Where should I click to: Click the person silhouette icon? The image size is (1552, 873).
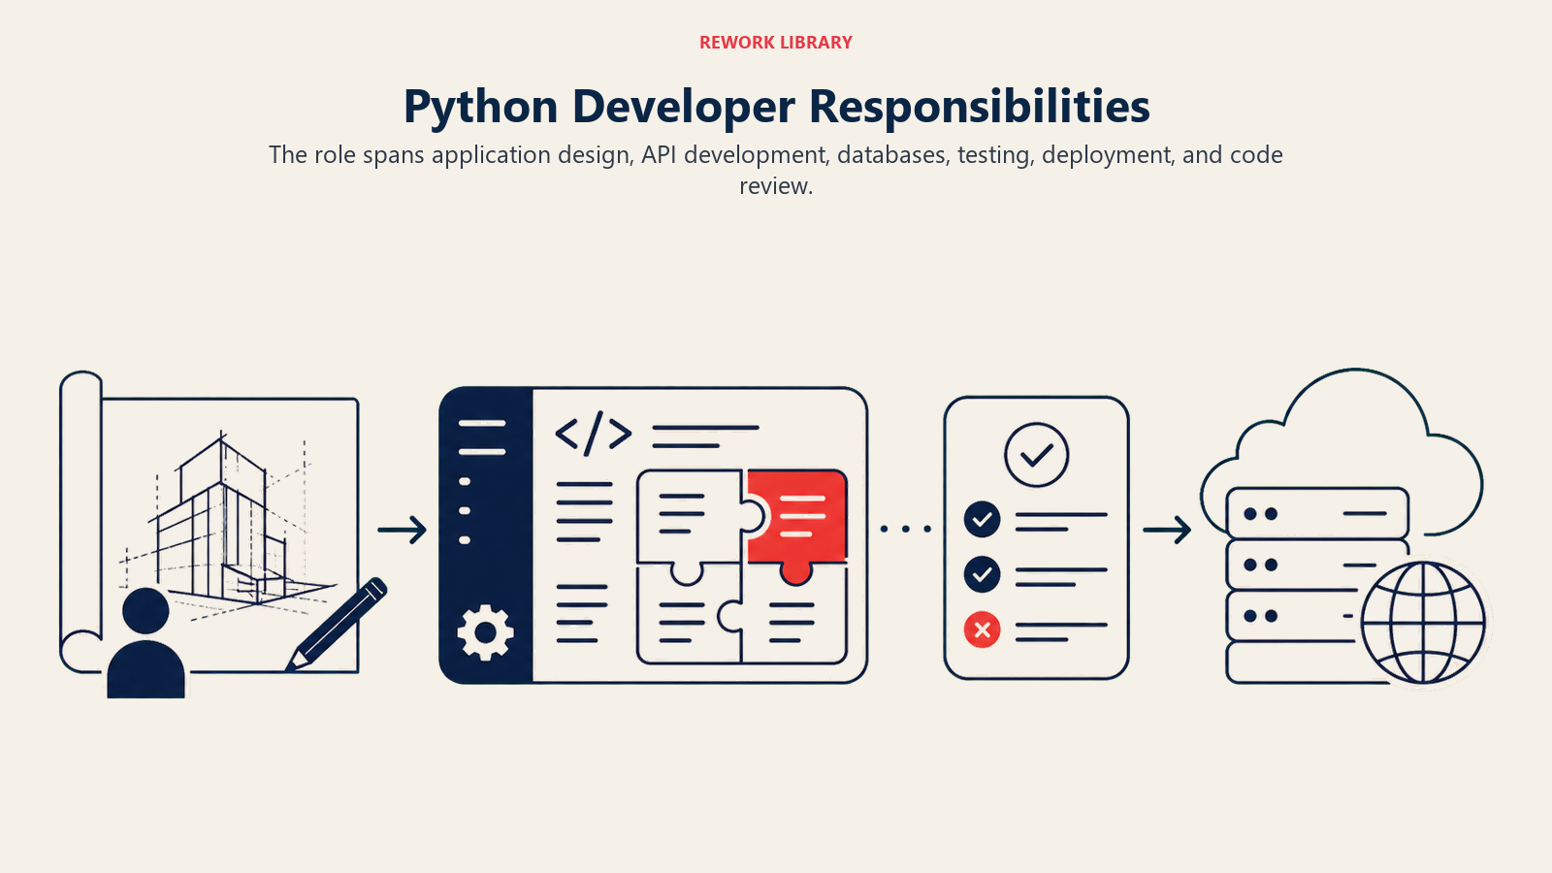pyautogui.click(x=146, y=642)
